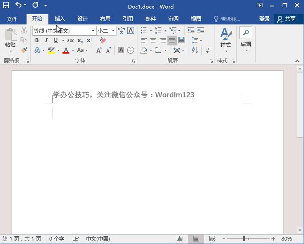Select Print Layout view in status bar

click(196, 238)
